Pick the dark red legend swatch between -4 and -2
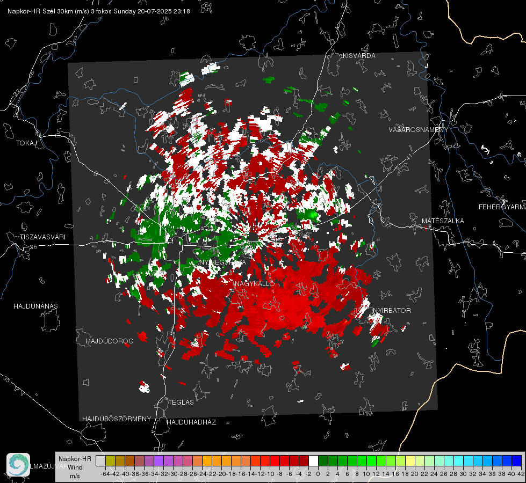526x483 pixels. (x=304, y=460)
